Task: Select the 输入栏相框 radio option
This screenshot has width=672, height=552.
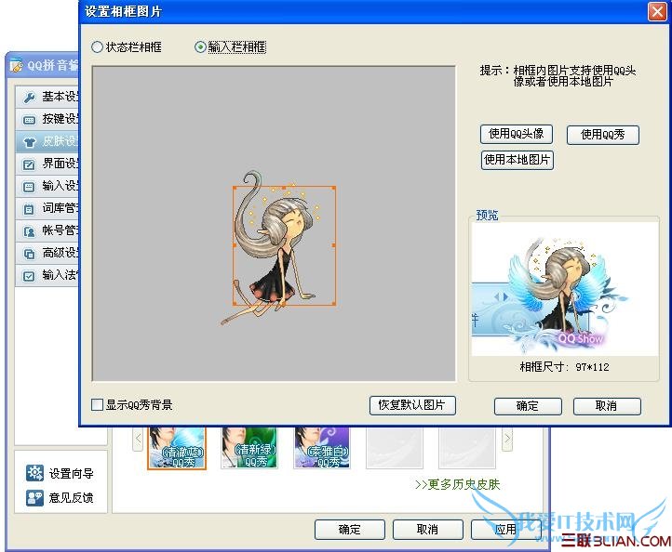Action: tap(231, 46)
